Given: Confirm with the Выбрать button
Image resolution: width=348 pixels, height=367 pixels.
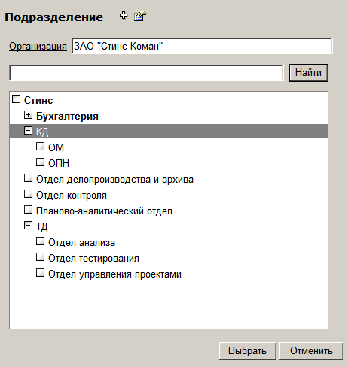Looking at the screenshot, I should pyautogui.click(x=247, y=351).
